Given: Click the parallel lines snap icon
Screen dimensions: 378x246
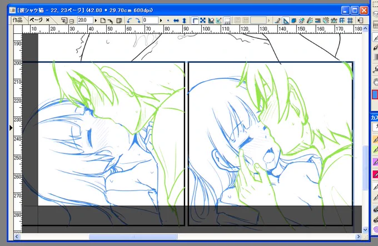Looking at the screenshot, I should click(318, 21).
